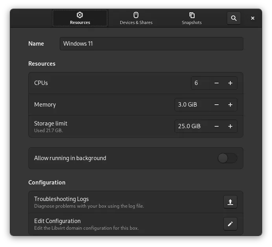Click 'Diagnose problems with your box' description

tap(89, 206)
